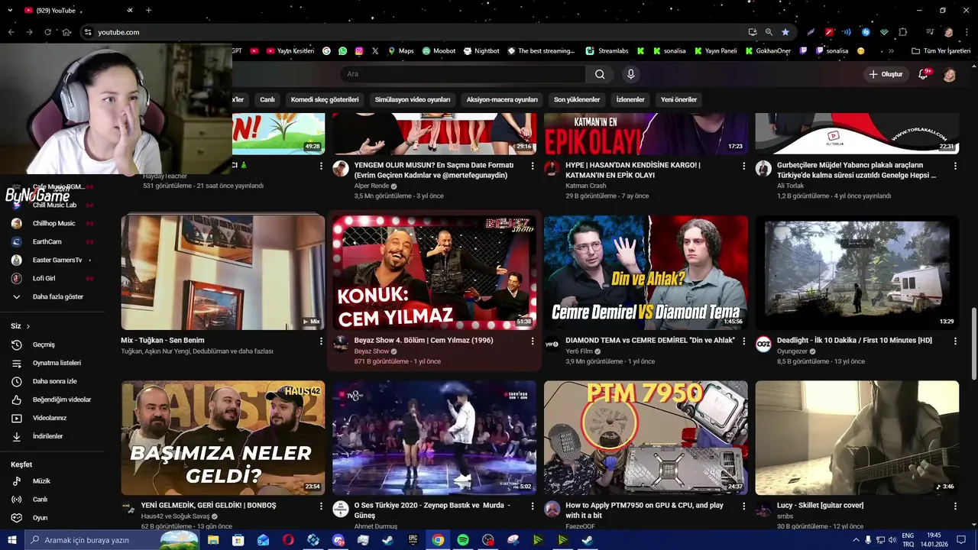Image resolution: width=978 pixels, height=550 pixels.
Task: Click the Oluştur create button
Action: (x=886, y=74)
